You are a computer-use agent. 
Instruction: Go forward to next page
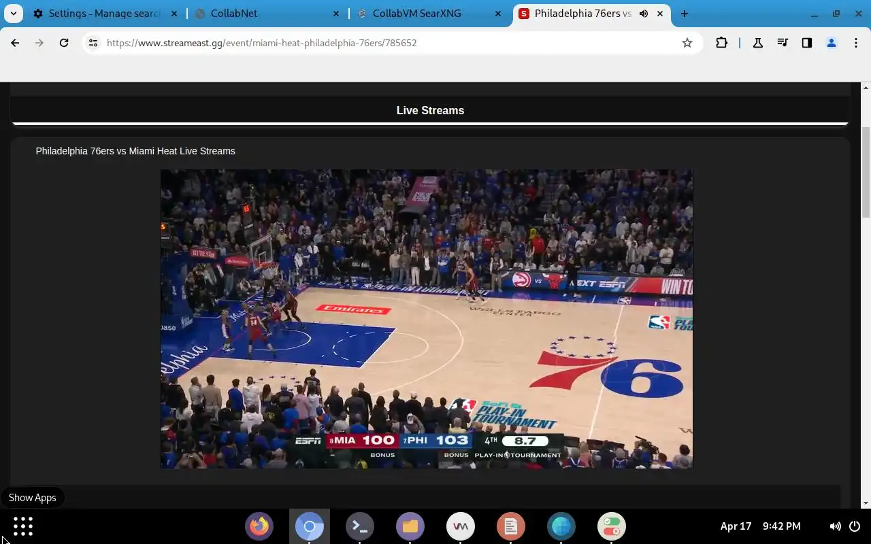pos(39,43)
